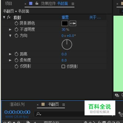Close the 效果控件 panel with its x

coord(26,4)
